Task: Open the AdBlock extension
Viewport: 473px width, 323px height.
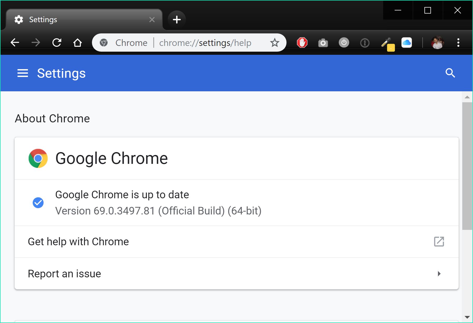Action: [x=302, y=43]
